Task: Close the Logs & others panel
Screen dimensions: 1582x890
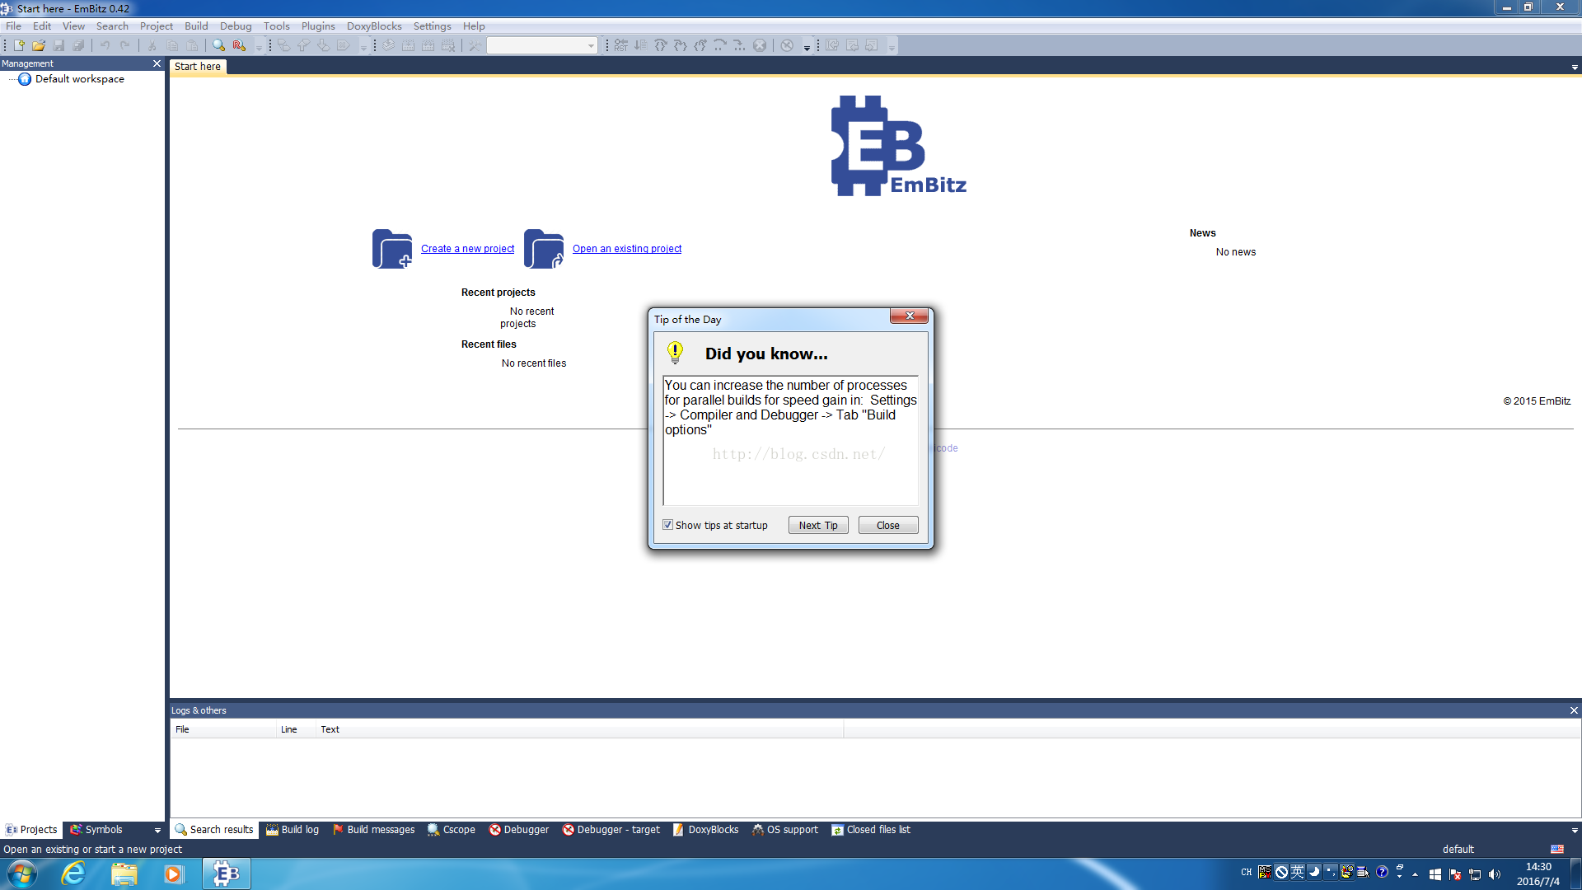Action: click(x=1574, y=710)
